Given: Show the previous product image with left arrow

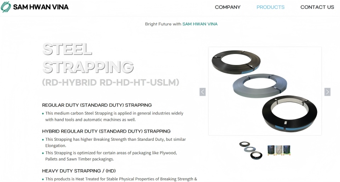Looking at the screenshot, I should pos(203,92).
